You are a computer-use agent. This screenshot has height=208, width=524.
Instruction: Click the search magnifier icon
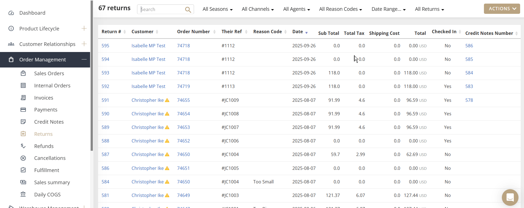click(188, 10)
